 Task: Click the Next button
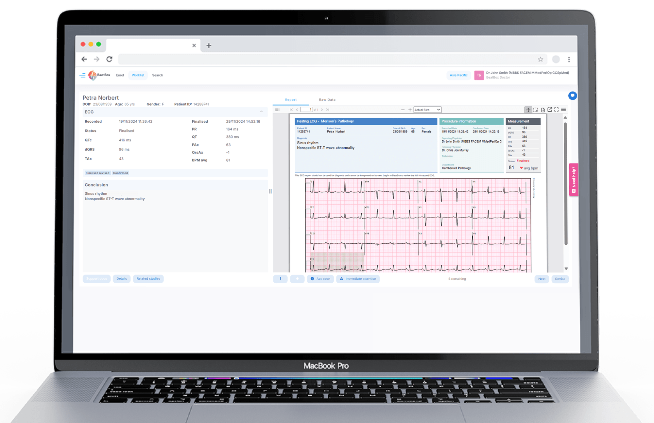(x=542, y=279)
